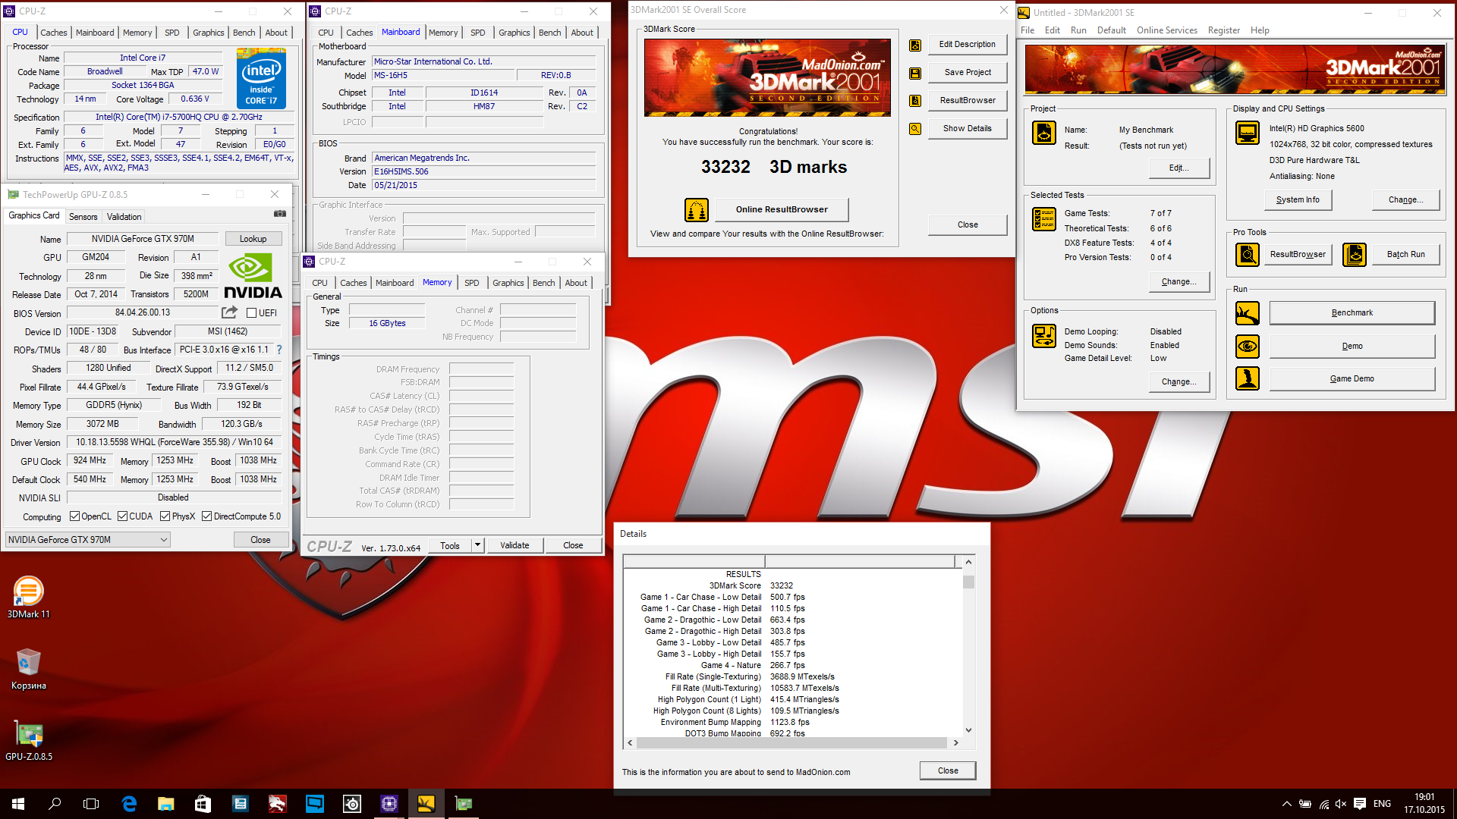This screenshot has width=1457, height=819.
Task: Click the GPU-Z BIOS export share icon
Action: tap(229, 312)
